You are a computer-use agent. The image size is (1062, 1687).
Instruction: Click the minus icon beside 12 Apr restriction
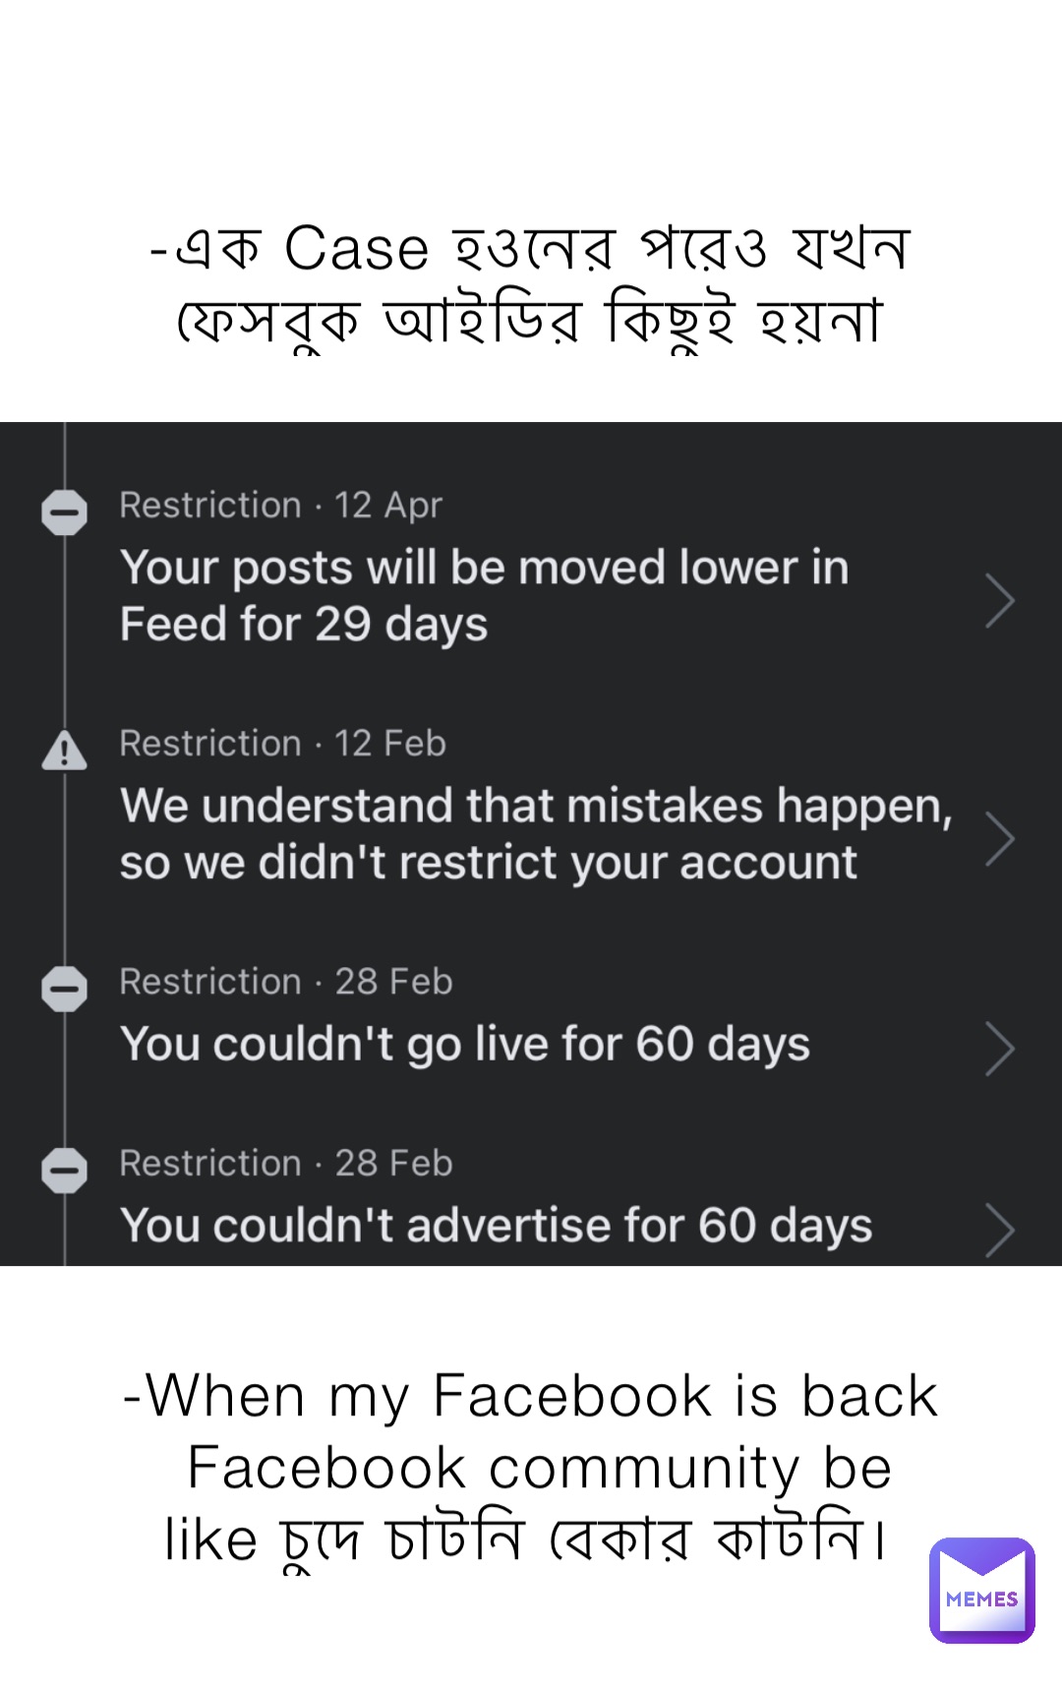point(65,512)
